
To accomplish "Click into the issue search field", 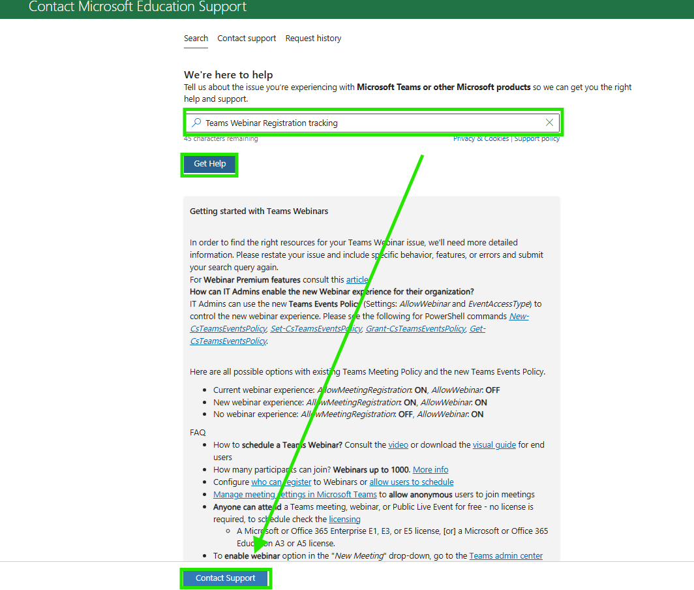I will [372, 123].
